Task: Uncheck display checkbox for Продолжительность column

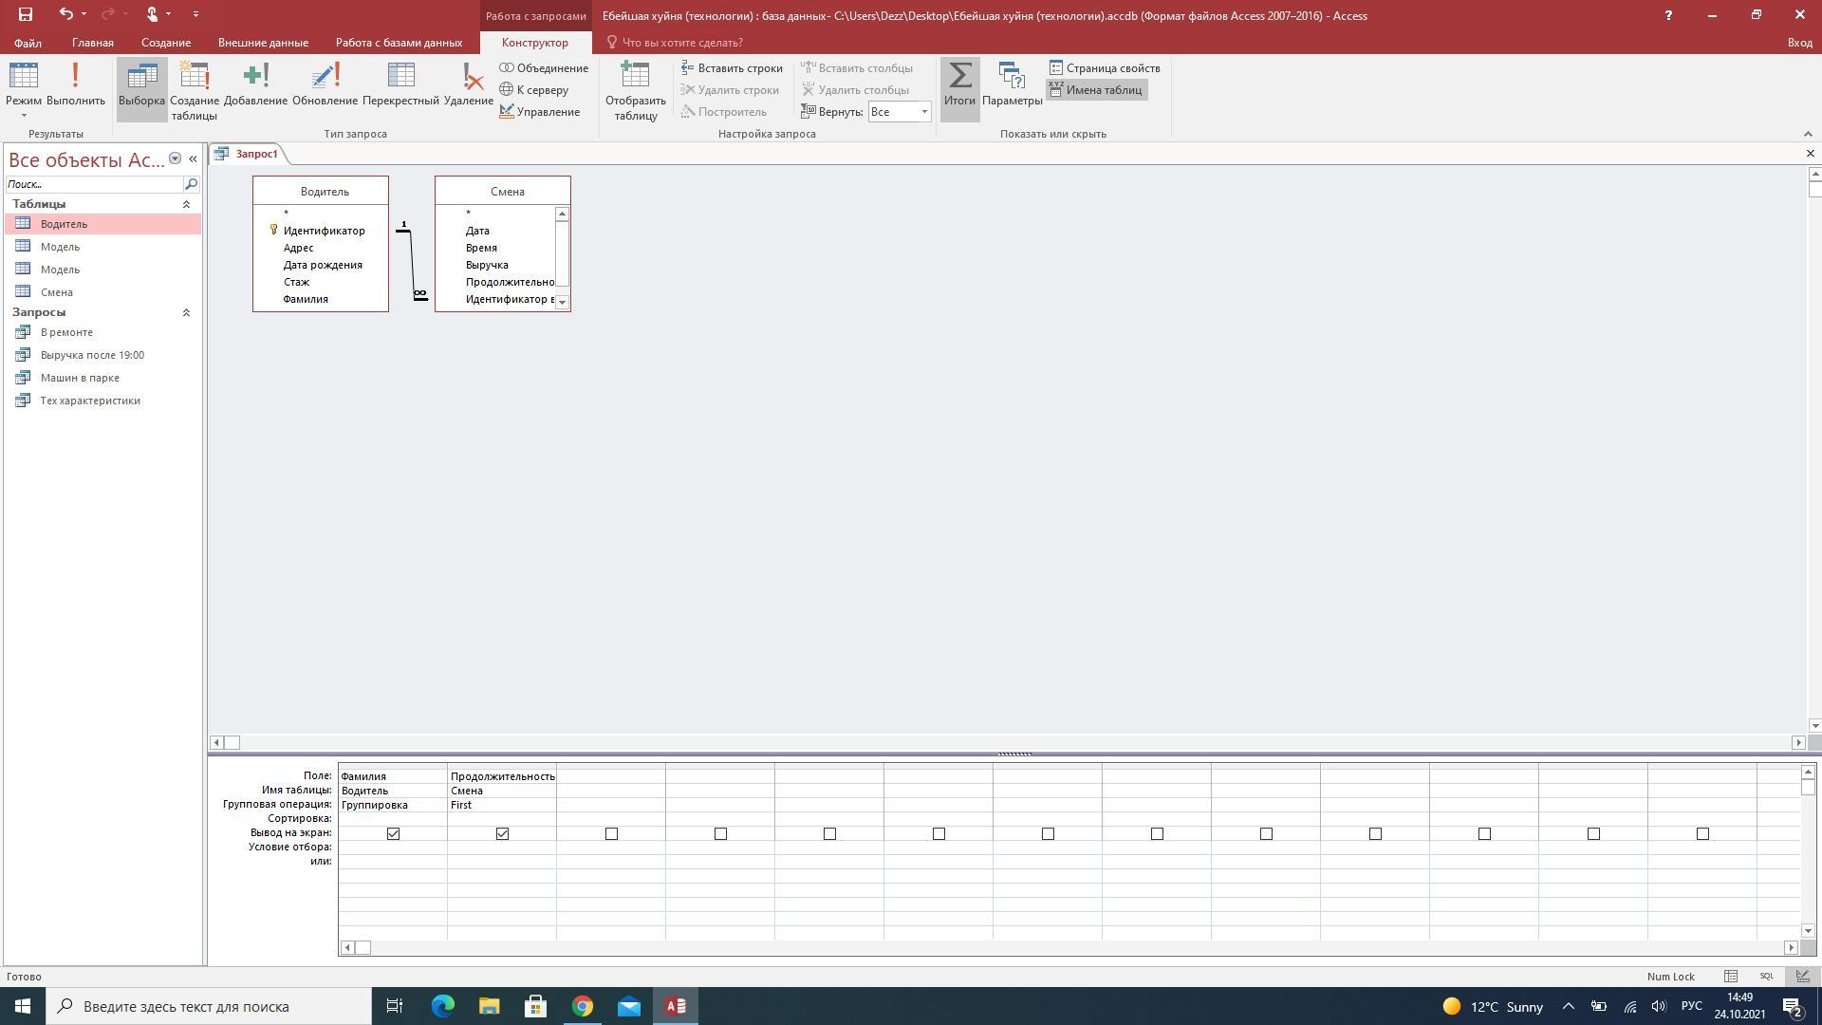Action: click(x=502, y=833)
